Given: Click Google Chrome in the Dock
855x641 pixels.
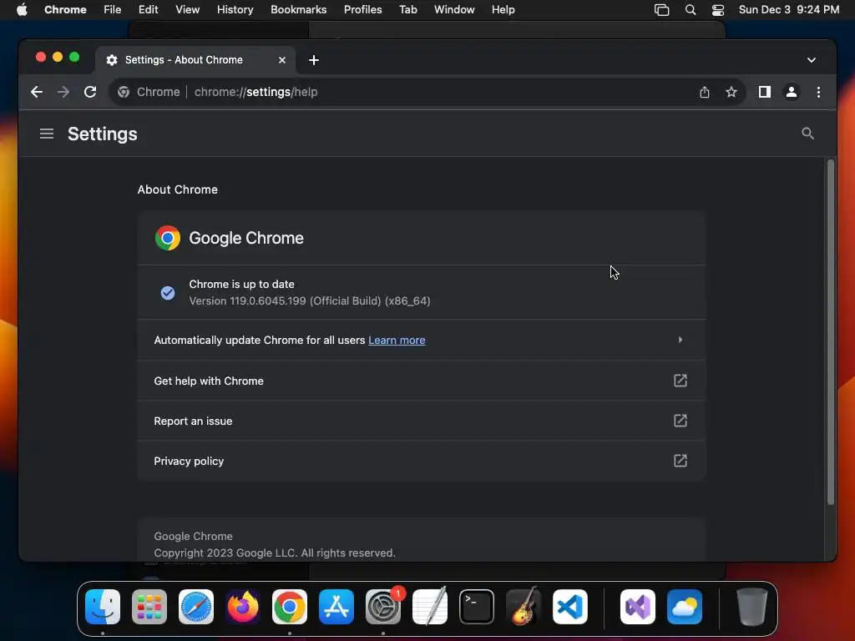Looking at the screenshot, I should pyautogui.click(x=290, y=607).
